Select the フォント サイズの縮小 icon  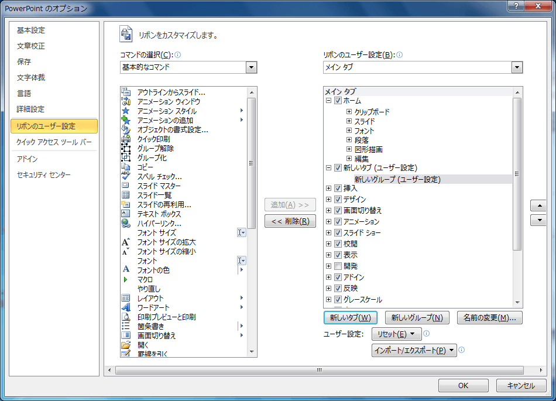(126, 252)
